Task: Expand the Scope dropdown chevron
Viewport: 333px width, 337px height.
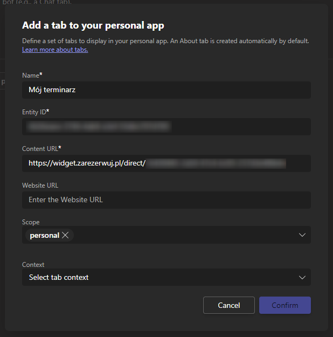Action: [x=302, y=235]
